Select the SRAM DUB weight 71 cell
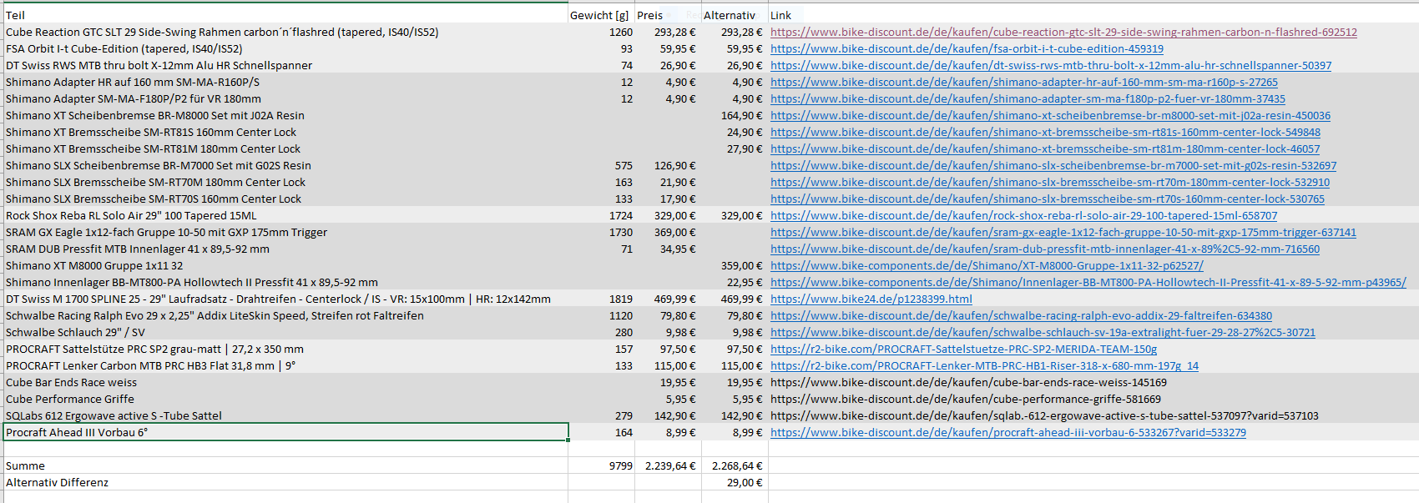 601,249
